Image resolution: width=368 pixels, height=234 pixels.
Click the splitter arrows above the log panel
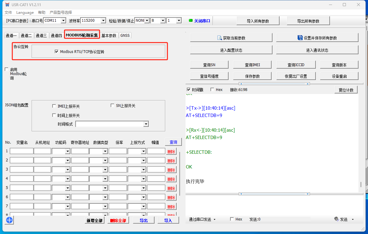coord(274,84)
